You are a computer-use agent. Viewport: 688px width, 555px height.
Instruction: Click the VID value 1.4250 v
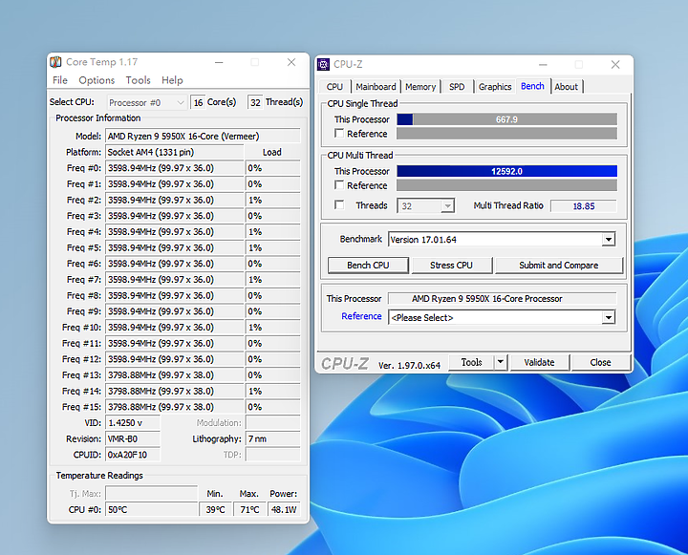point(133,423)
